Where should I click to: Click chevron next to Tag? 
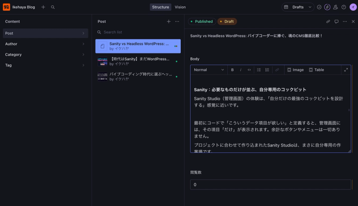pyautogui.click(x=83, y=65)
